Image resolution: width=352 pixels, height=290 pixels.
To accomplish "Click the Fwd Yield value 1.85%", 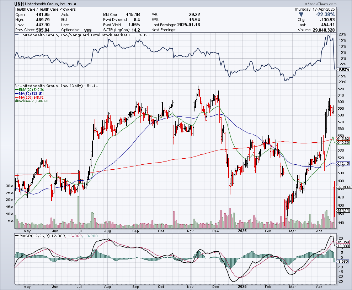I will pyautogui.click(x=134, y=25).
